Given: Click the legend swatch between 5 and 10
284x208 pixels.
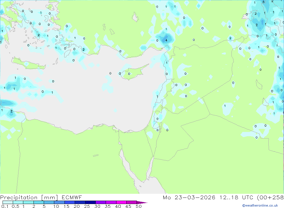Looking at the screenshot, I should 49,202.
